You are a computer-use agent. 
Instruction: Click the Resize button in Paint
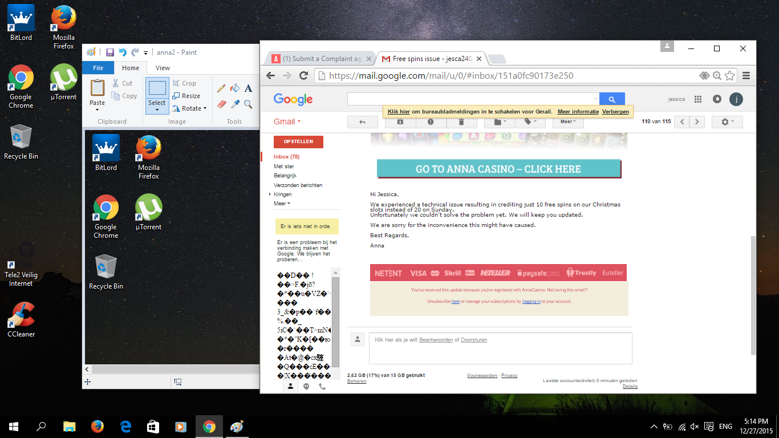coord(186,96)
